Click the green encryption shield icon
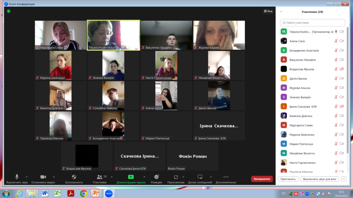 click(9, 11)
